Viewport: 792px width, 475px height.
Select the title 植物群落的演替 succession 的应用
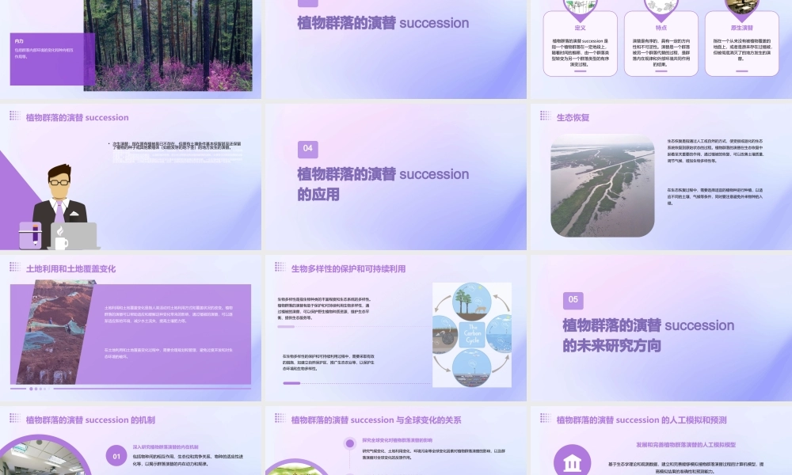click(x=383, y=184)
